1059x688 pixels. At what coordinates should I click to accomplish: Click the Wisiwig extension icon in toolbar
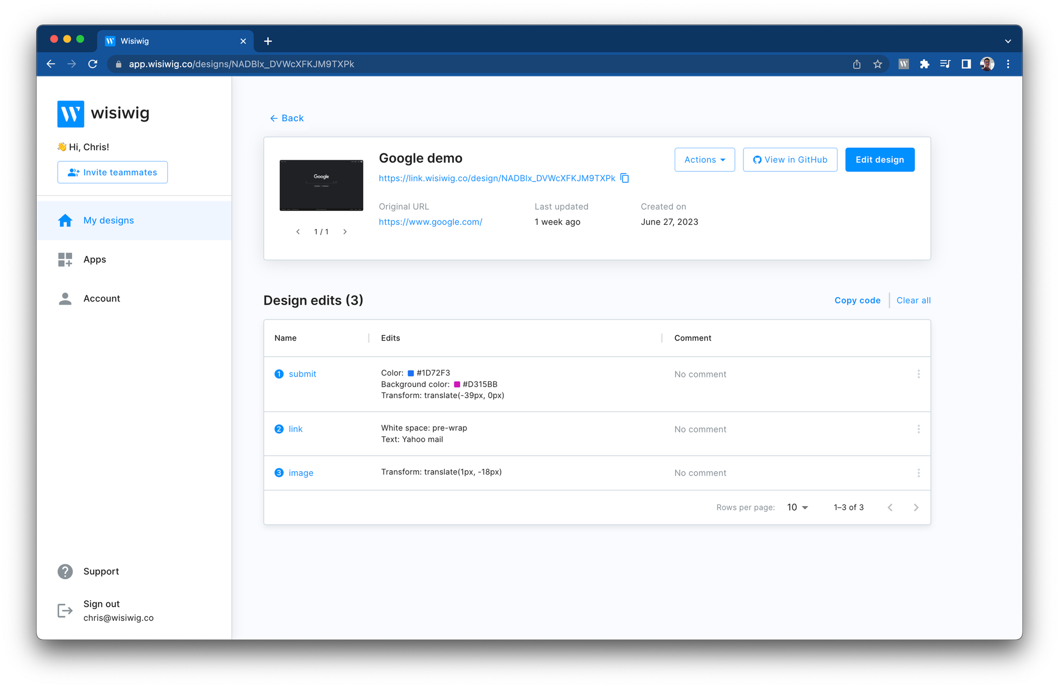tap(904, 64)
